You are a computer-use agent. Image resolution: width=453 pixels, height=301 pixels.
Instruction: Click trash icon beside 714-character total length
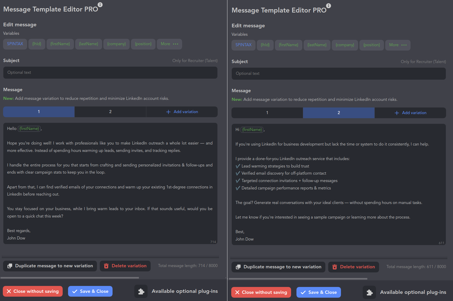[106, 266]
